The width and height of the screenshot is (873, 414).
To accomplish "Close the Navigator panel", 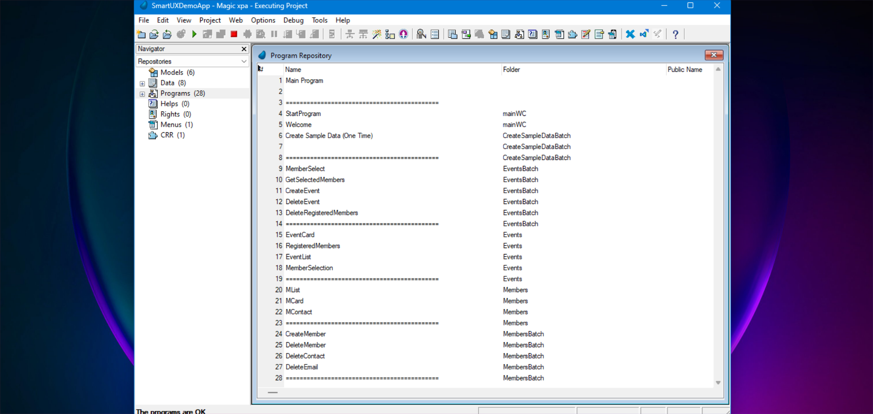I will coord(244,49).
